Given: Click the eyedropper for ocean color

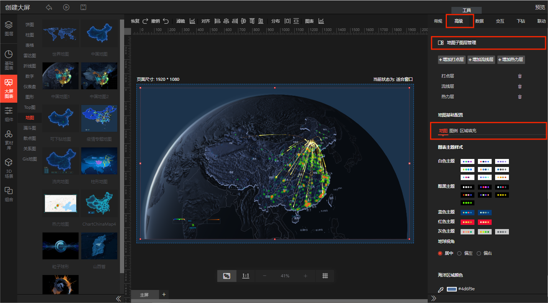Looking at the screenshot, I should coord(441,289).
